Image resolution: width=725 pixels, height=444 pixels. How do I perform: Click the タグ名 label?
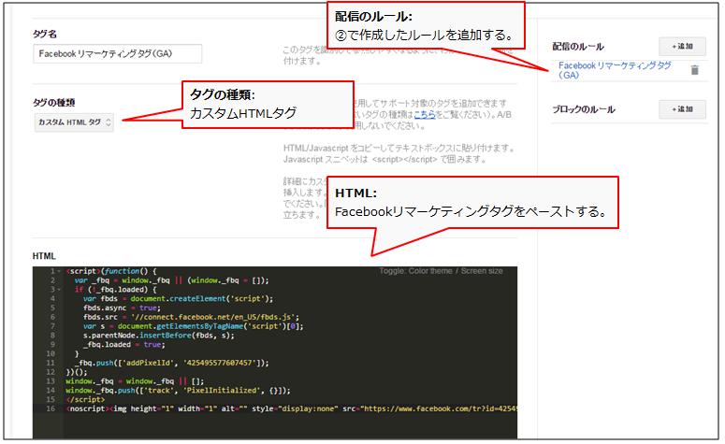click(x=45, y=34)
